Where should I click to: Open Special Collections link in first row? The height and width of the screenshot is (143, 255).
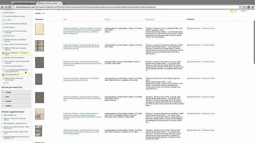point(201,28)
